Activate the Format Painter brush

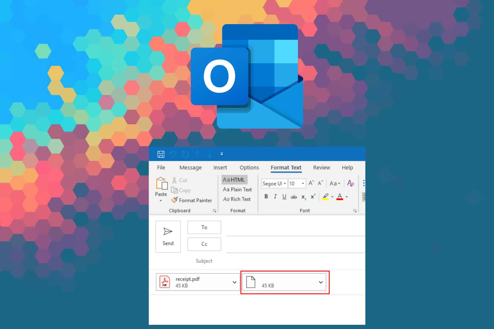(x=191, y=200)
